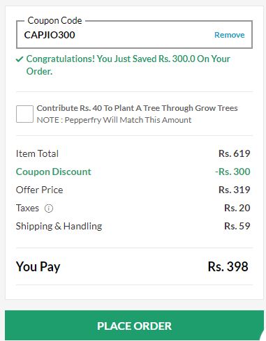Click the Item Total label
The height and width of the screenshot is (341, 266).
pyautogui.click(x=37, y=153)
